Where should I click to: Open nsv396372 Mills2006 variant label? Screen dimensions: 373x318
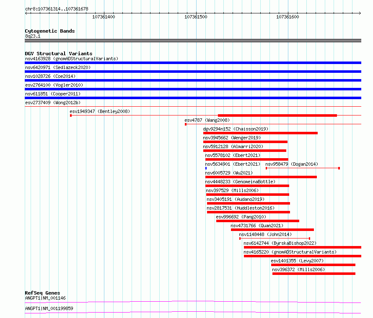(x=298, y=269)
